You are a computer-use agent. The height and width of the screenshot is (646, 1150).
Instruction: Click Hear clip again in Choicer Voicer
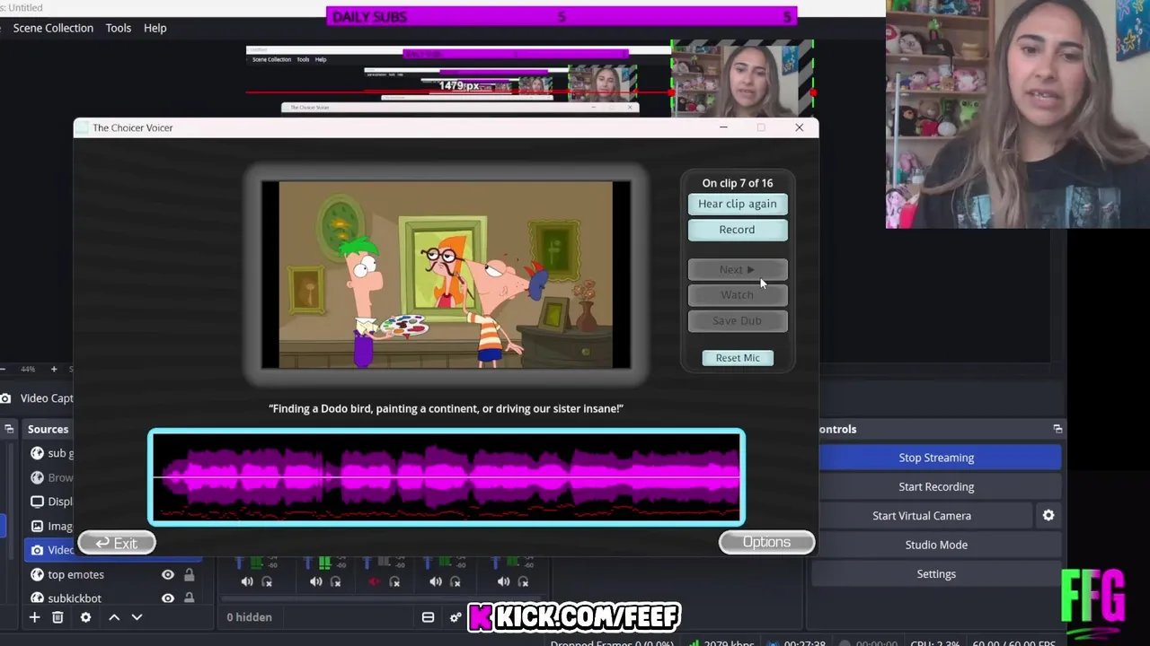(x=738, y=204)
